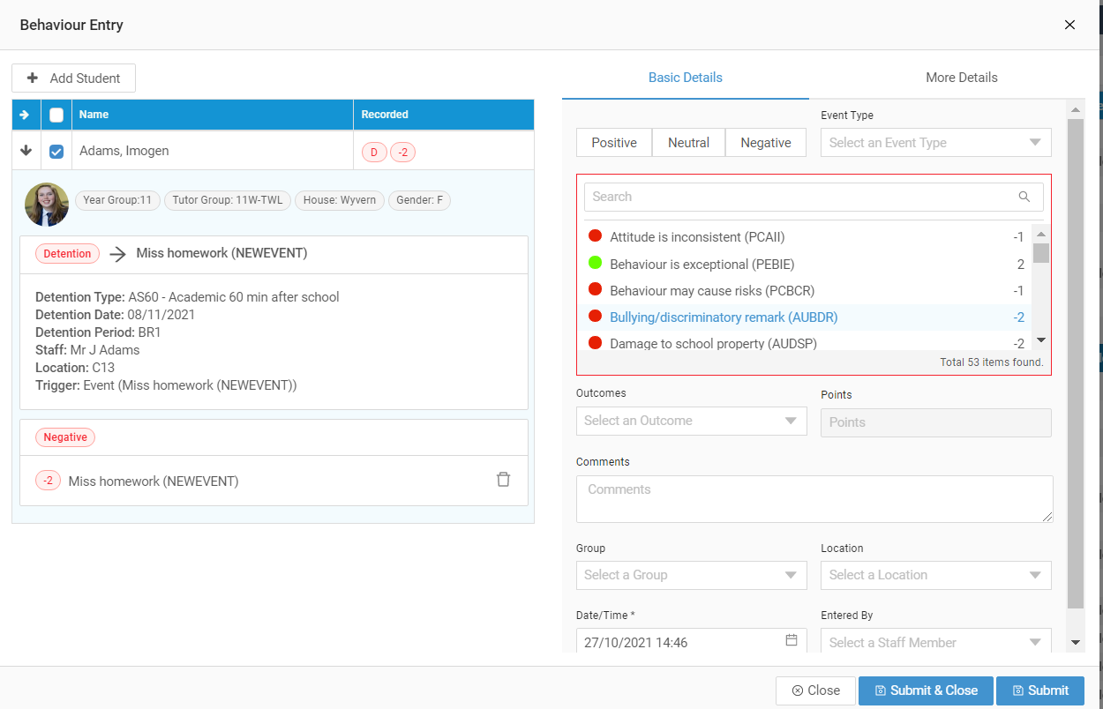Click the Add Student button
The image size is (1103, 709).
click(73, 78)
